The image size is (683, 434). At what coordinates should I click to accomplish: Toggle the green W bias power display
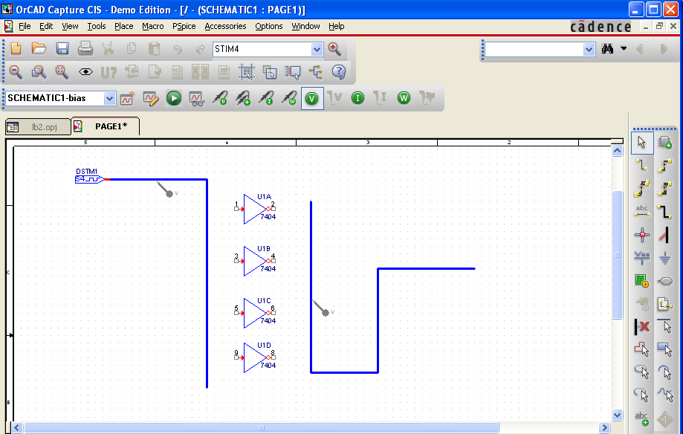click(404, 98)
